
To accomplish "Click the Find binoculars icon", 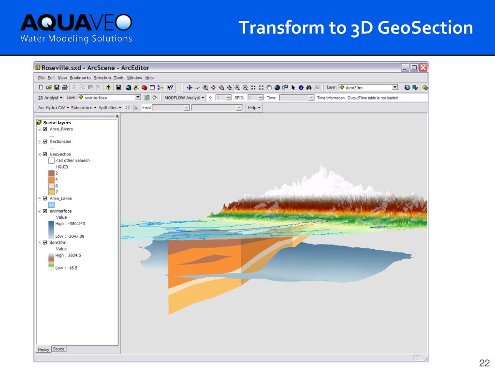I will click(x=309, y=87).
